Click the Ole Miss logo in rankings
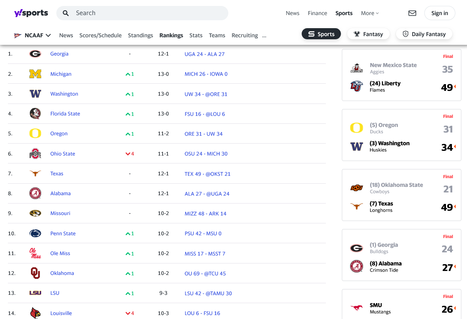 (35, 253)
